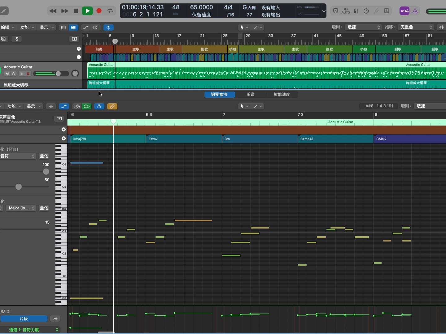The image size is (446, 334).
Task: Select the 钢琴卷帘 tab
Action: (219, 95)
